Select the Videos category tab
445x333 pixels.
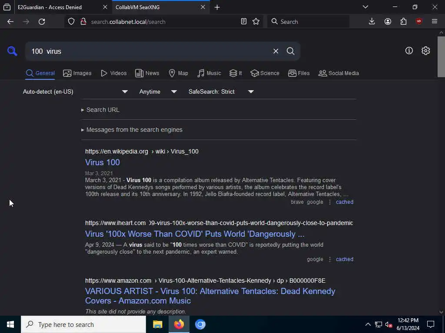pyautogui.click(x=113, y=73)
